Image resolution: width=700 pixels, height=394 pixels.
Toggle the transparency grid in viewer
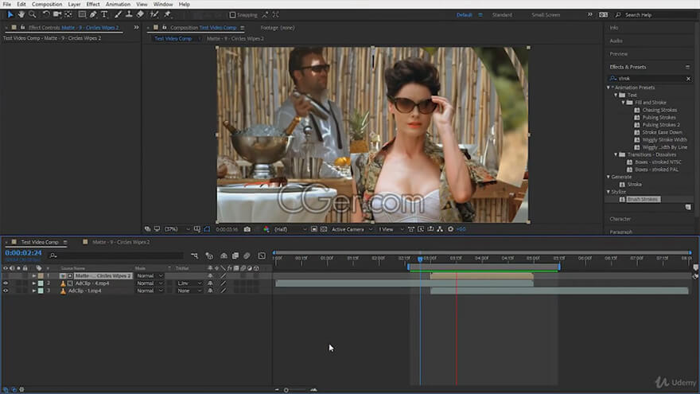324,229
